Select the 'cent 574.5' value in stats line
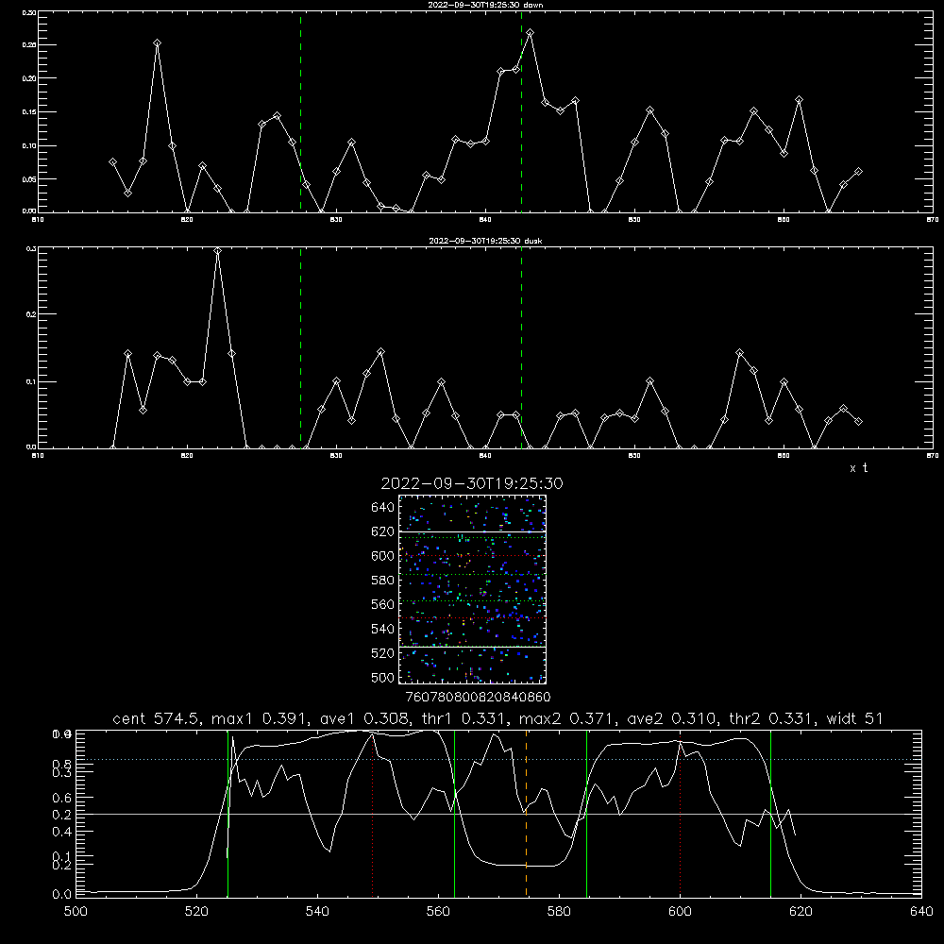The width and height of the screenshot is (944, 944). 156,718
